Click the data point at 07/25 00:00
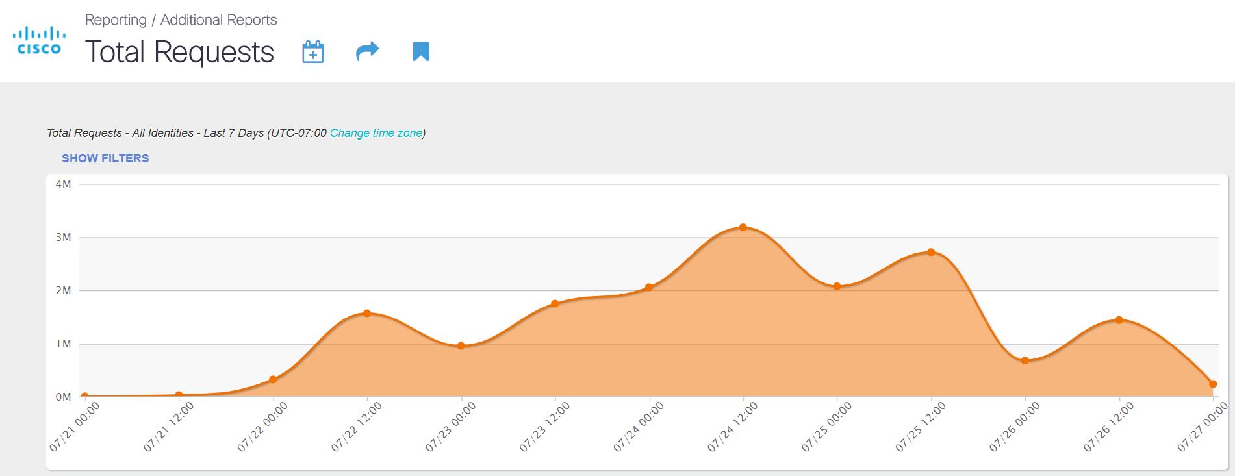1235x476 pixels. pyautogui.click(x=837, y=286)
